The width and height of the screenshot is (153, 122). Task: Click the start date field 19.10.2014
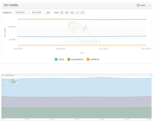click(20, 13)
